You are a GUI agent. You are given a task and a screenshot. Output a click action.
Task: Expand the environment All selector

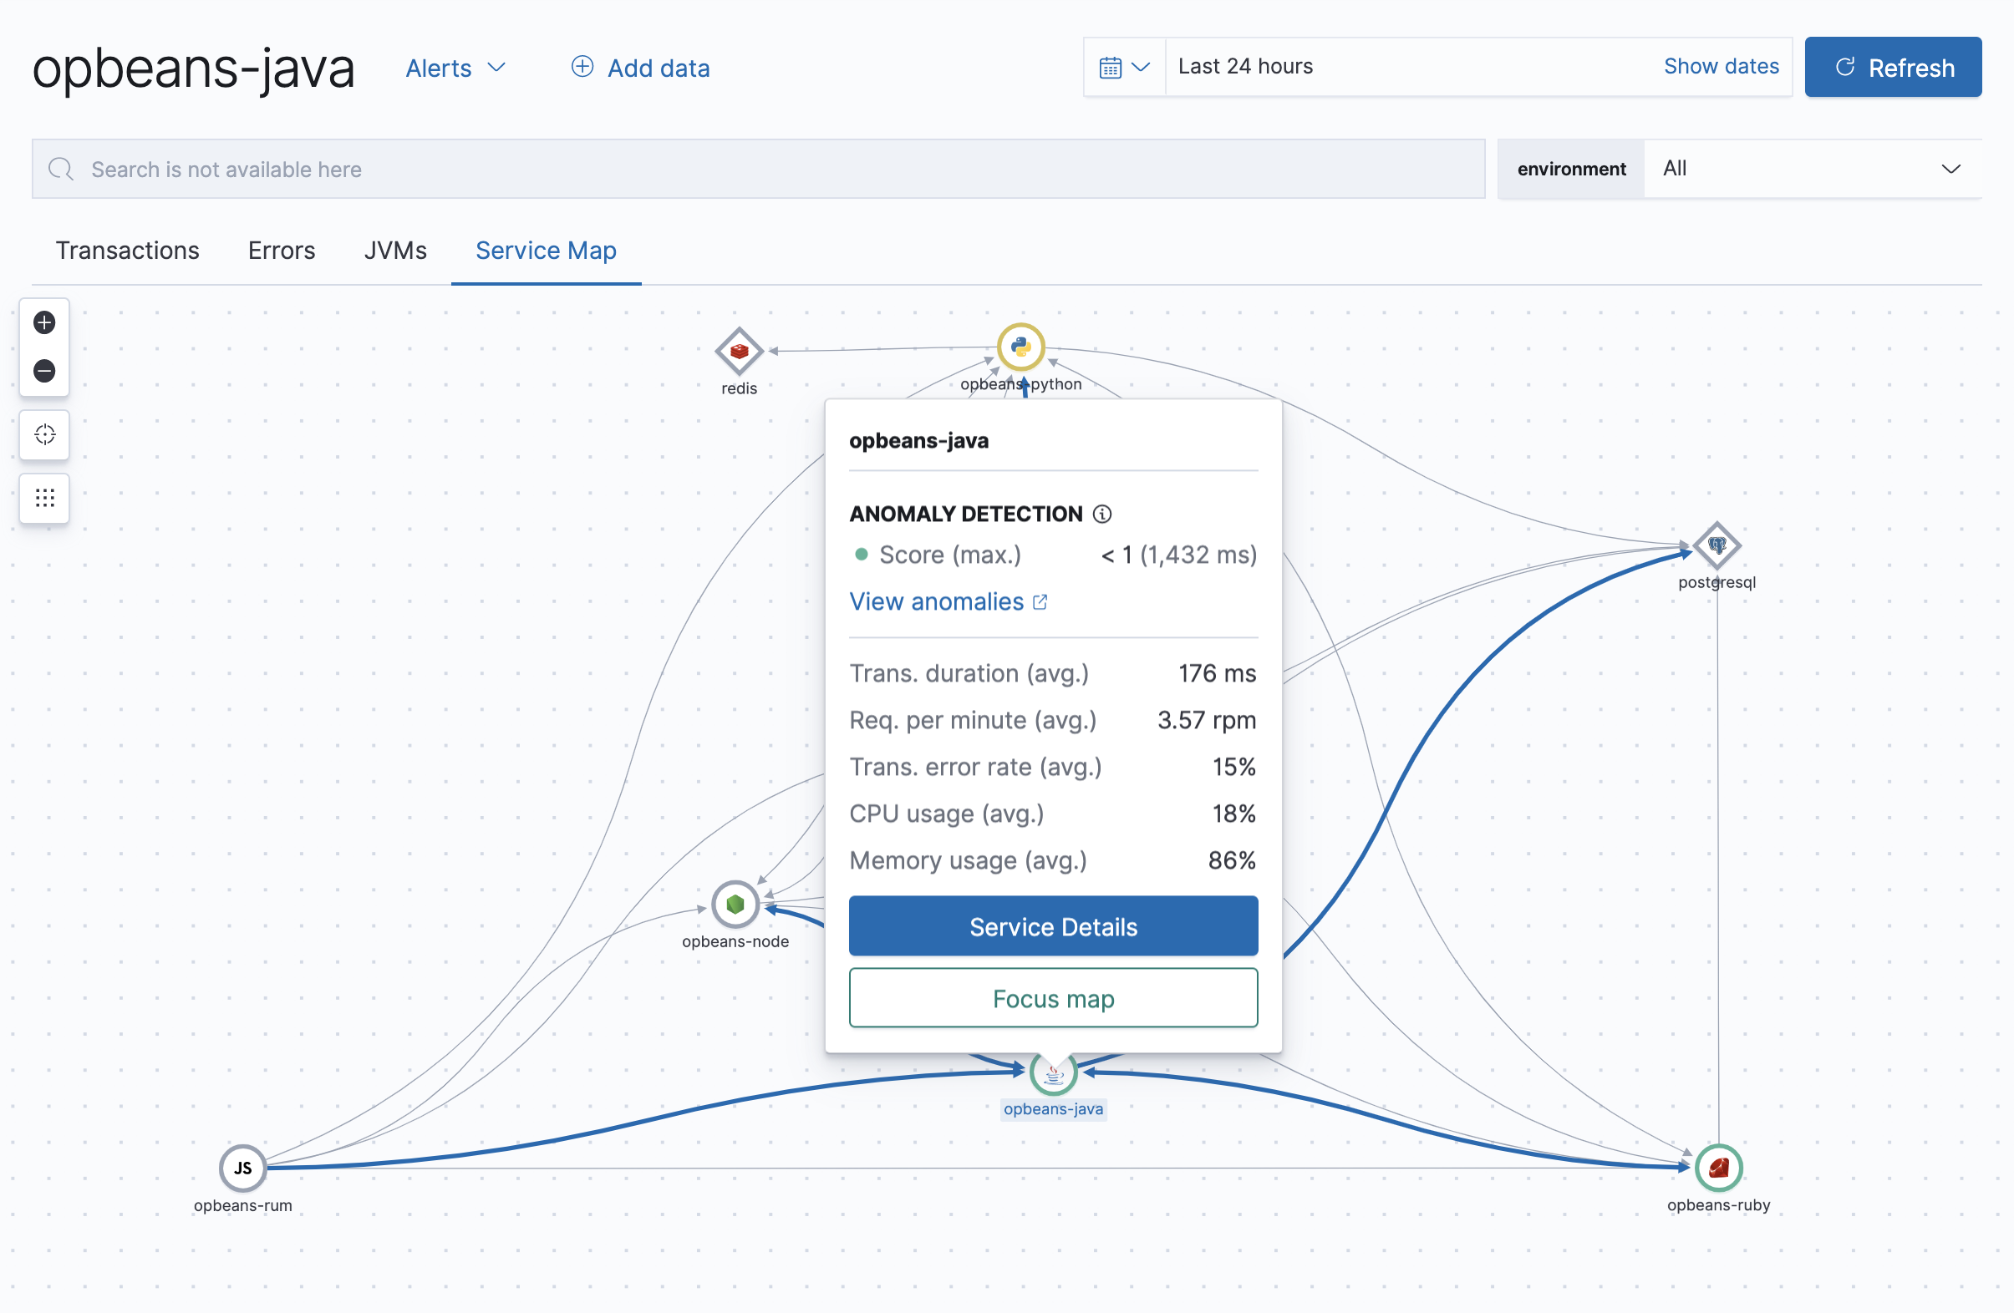(x=1811, y=169)
